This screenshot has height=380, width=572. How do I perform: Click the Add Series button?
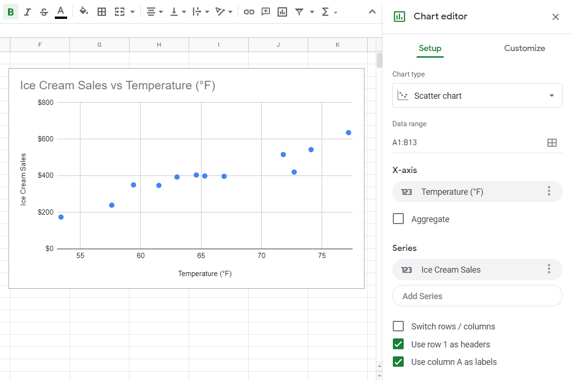477,295
